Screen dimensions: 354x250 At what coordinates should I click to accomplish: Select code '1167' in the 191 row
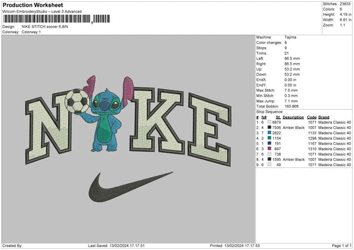(x=312, y=143)
